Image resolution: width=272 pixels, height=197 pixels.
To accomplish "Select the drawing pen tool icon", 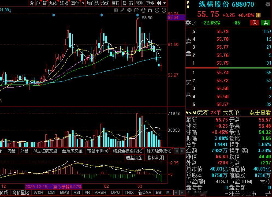I will point(122,10).
